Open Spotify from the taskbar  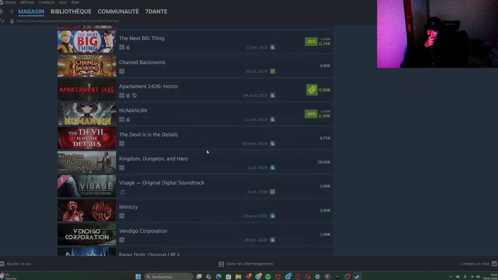[268, 277]
